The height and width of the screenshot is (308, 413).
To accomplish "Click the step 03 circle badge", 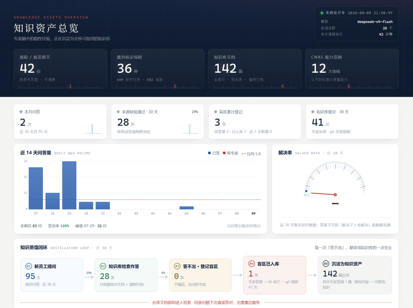I will [177, 266].
